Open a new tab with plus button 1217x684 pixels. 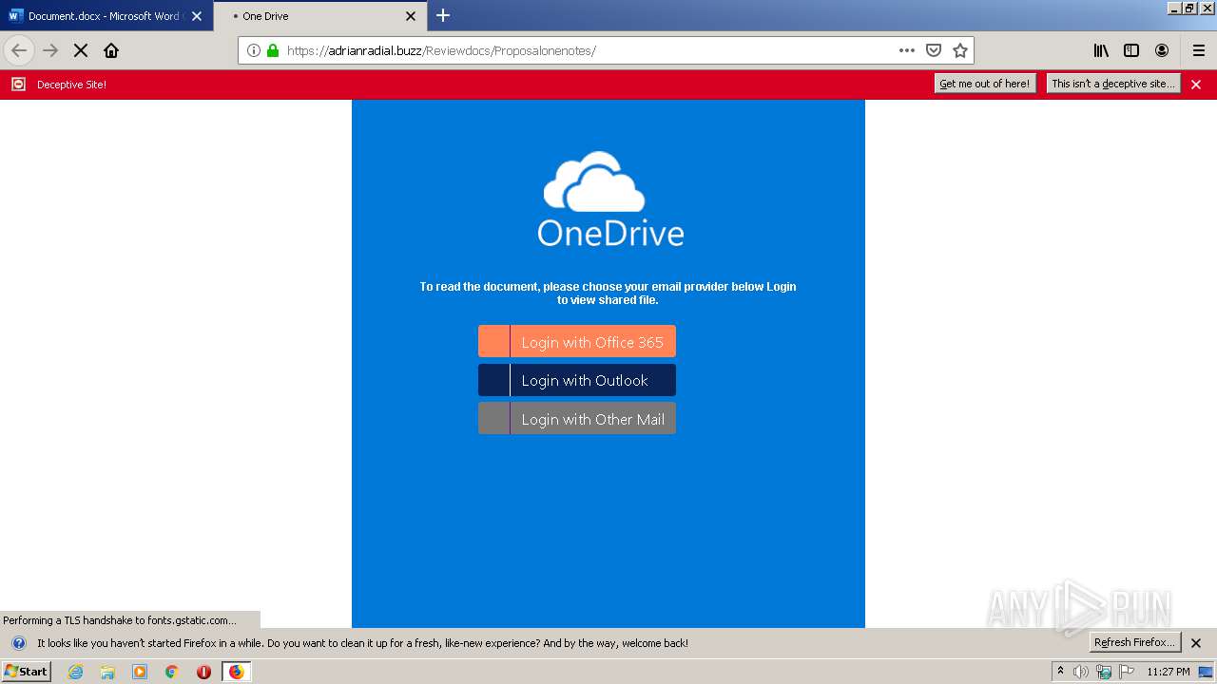point(443,15)
